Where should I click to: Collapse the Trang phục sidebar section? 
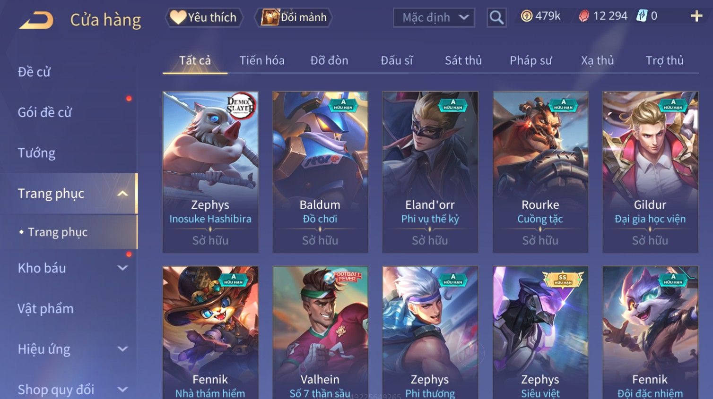coord(122,194)
